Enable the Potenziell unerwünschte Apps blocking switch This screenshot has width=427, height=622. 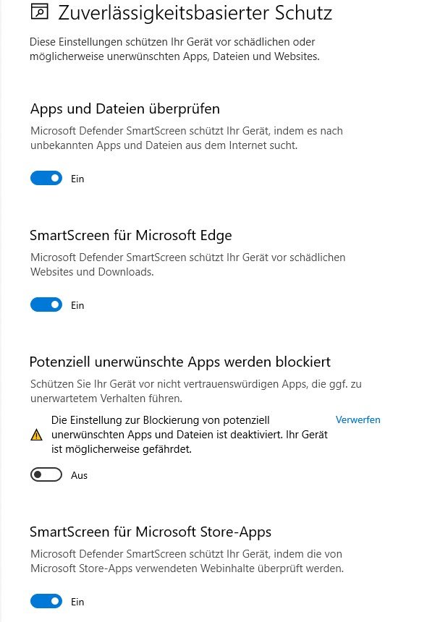pos(46,474)
